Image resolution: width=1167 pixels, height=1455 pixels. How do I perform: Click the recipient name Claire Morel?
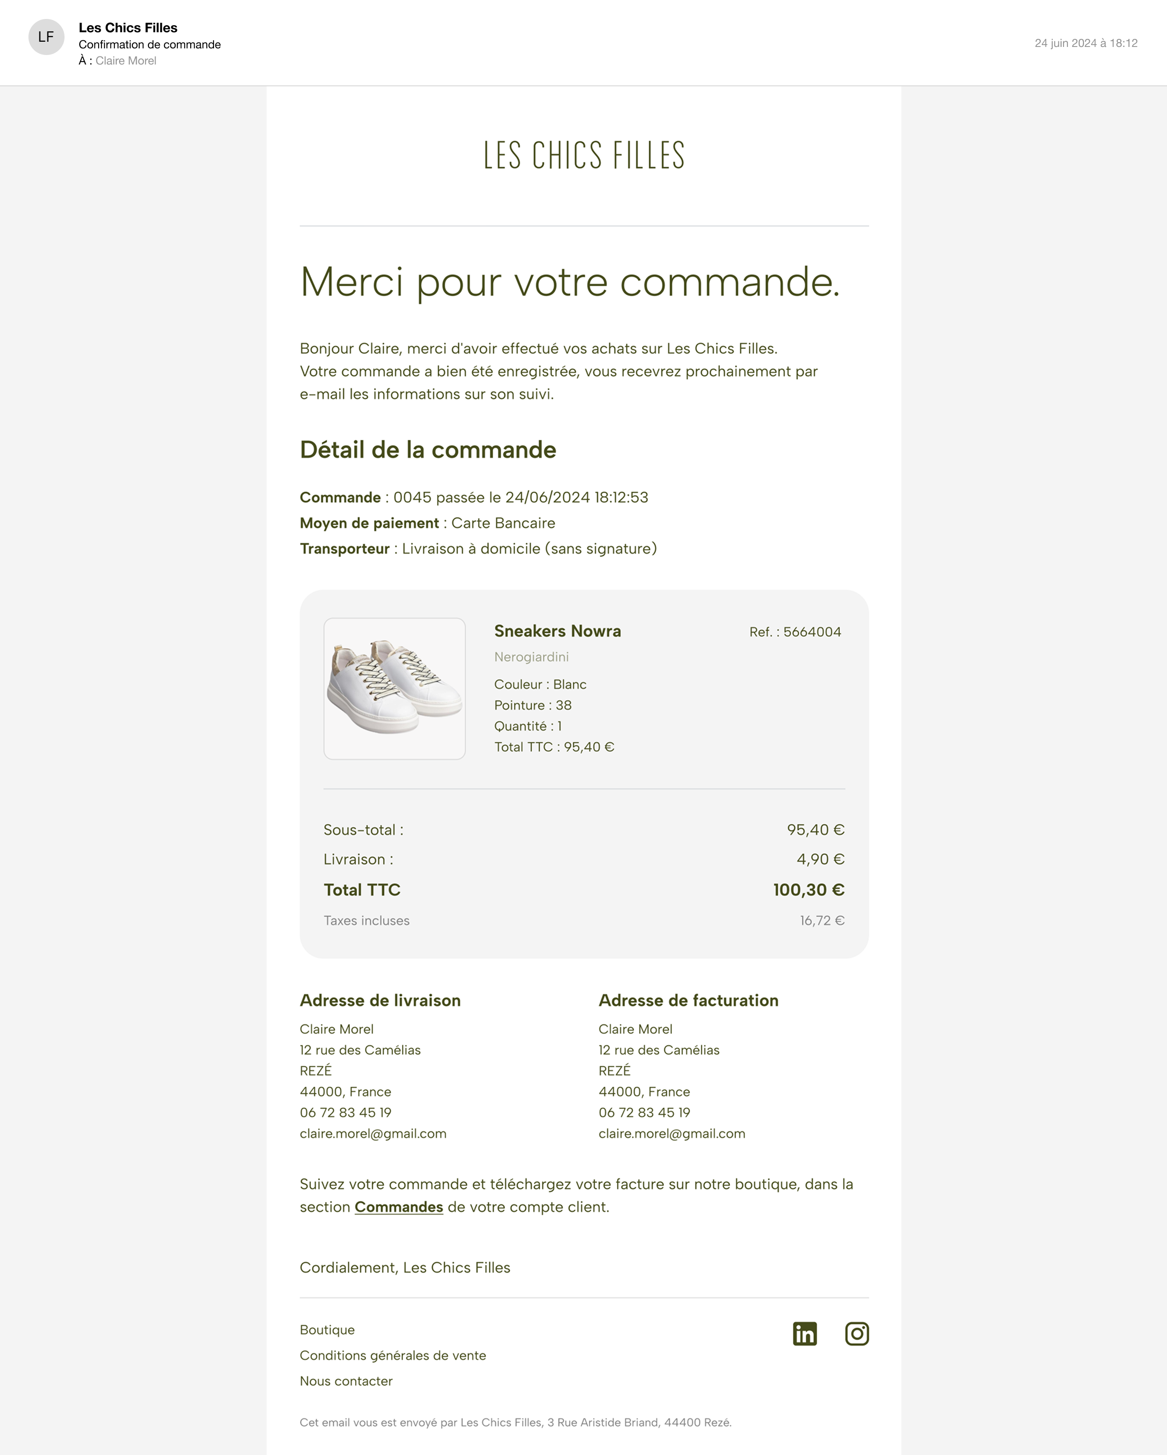coord(126,61)
